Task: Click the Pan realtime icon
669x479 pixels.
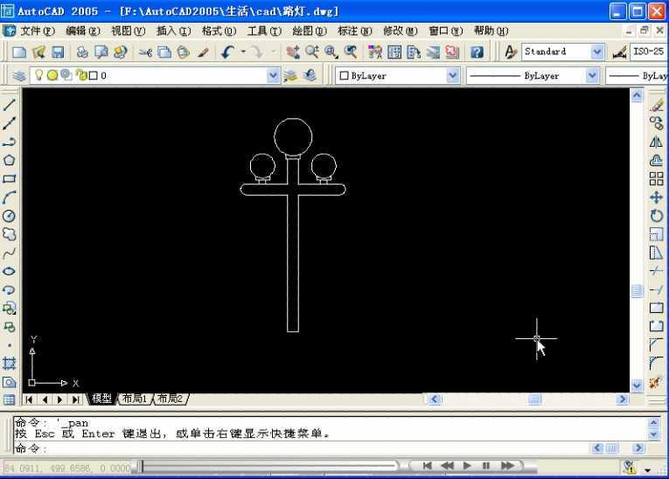Action: 293,52
